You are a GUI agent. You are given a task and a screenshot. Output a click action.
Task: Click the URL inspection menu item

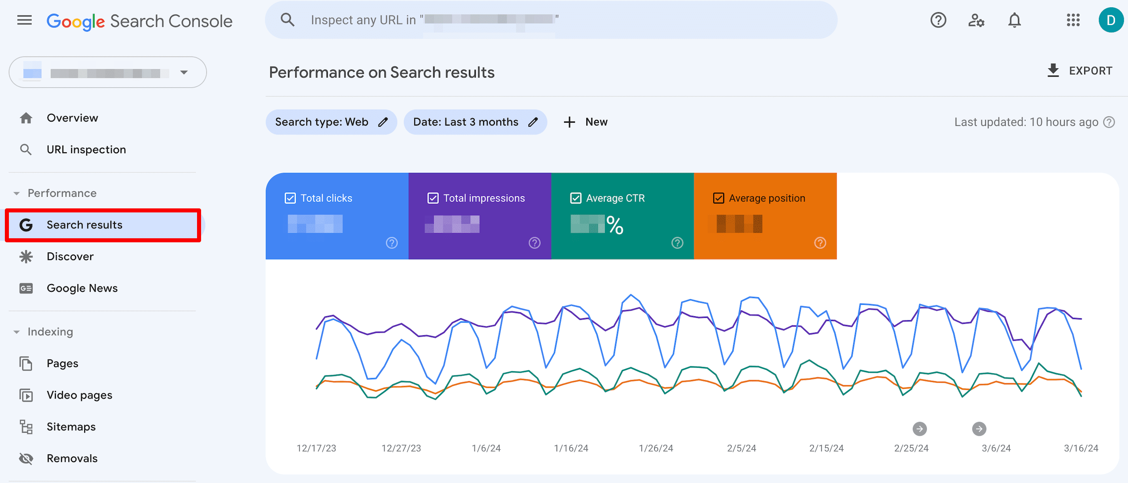[x=86, y=149]
